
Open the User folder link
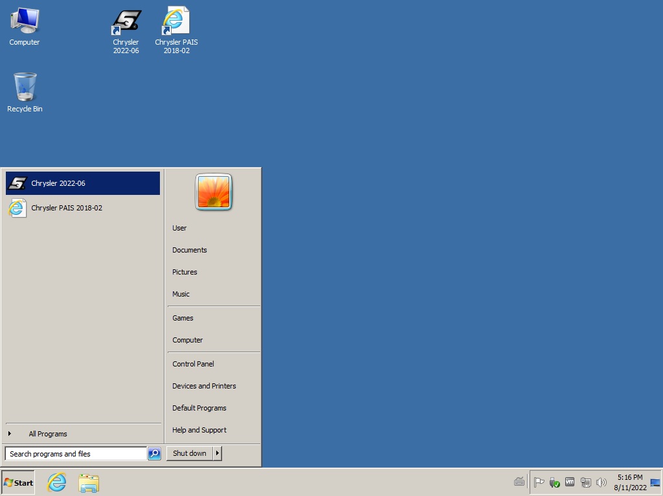pos(179,228)
